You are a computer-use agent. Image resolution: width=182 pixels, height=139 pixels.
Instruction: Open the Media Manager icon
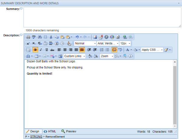tap(112, 37)
